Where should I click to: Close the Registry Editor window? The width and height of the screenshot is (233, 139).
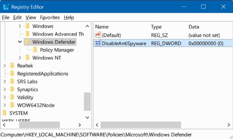click(223, 7)
